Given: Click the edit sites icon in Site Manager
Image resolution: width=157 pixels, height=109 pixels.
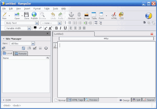Looking at the screenshot, I should tap(4, 48).
